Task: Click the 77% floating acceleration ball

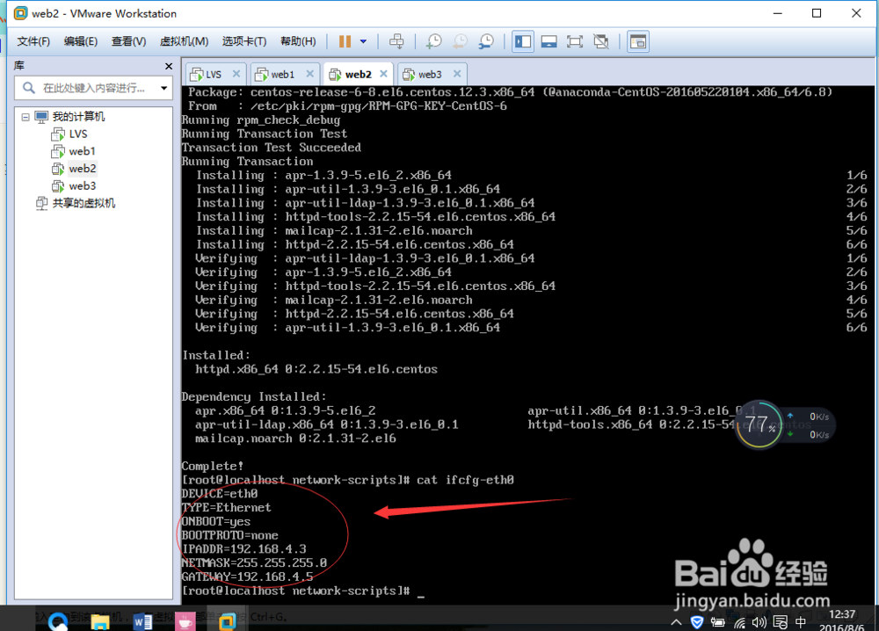Action: [x=759, y=424]
